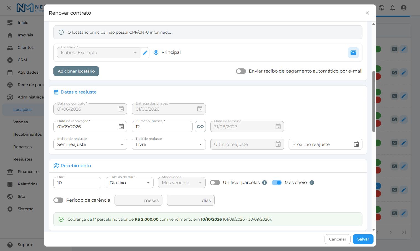Enable automatic payment receipt by e-mail
420x251 pixels.
click(x=241, y=71)
